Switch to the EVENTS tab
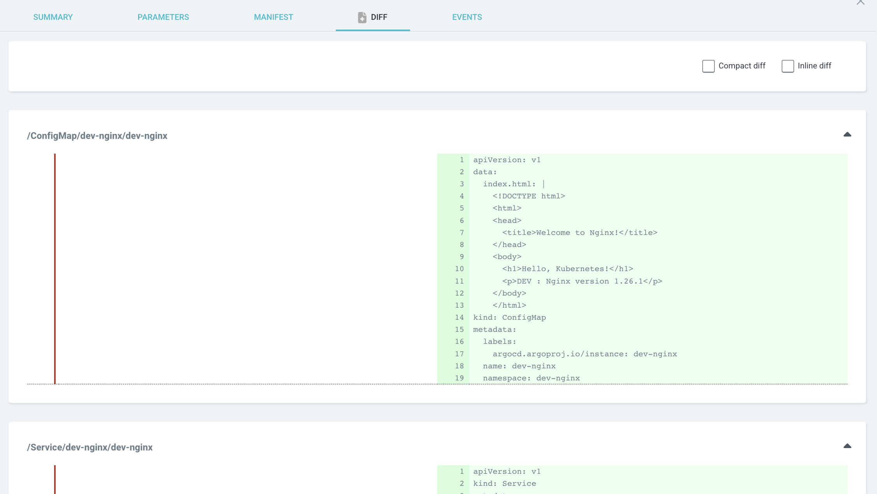The width and height of the screenshot is (877, 494). pos(467,17)
